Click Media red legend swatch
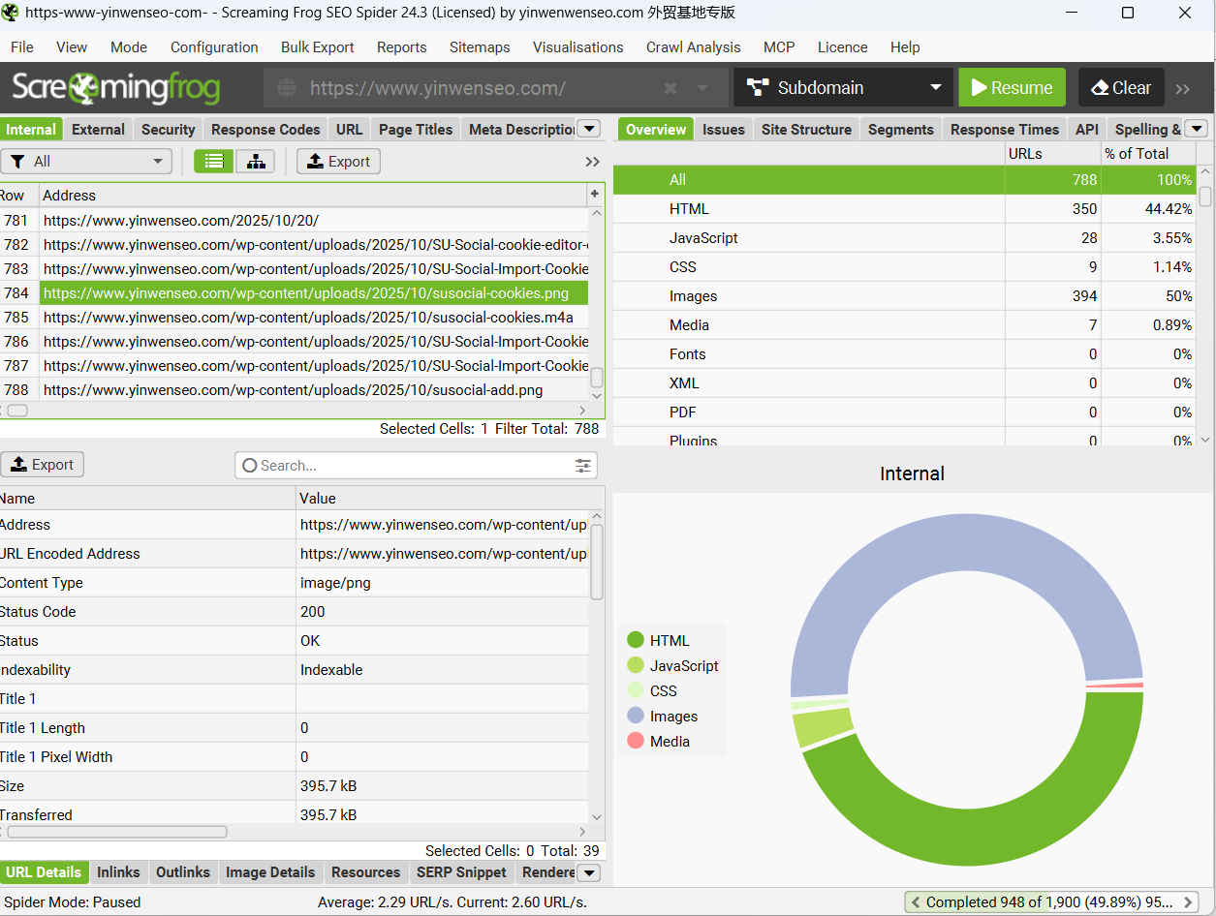1216x916 pixels. [636, 741]
